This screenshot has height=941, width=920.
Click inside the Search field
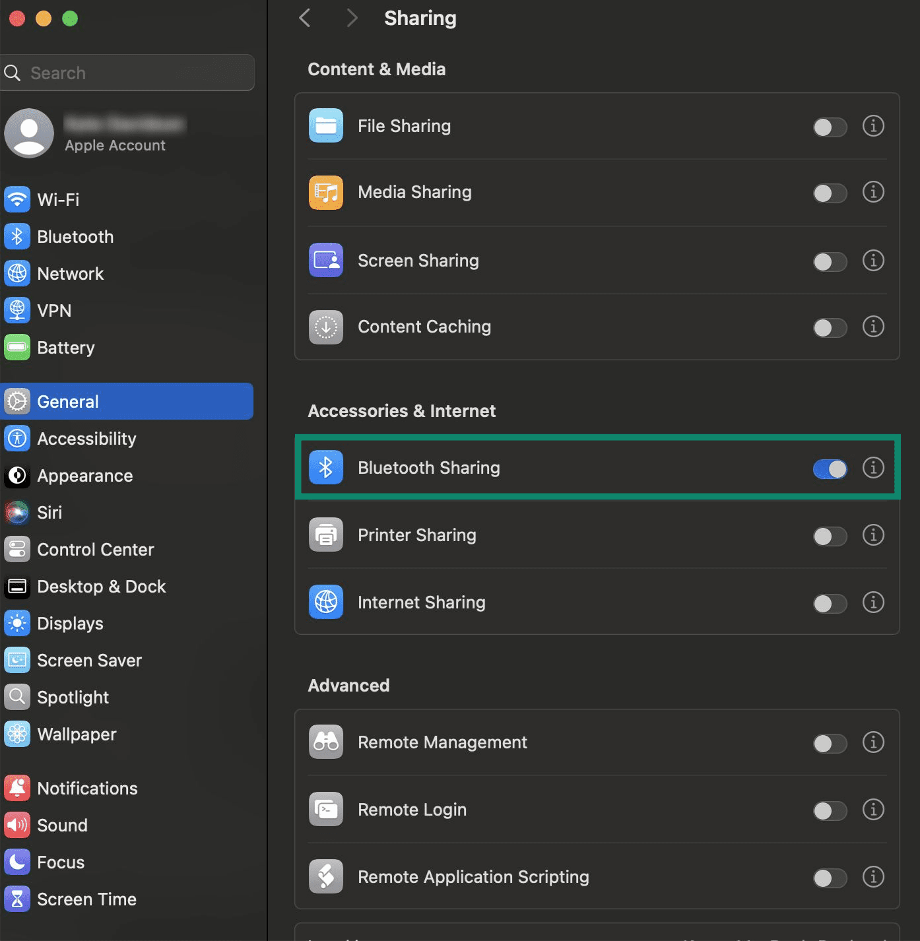click(127, 73)
